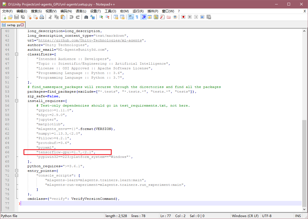Print the document with the printer icon
This screenshot has width=308, height=219.
click(x=42, y=17)
